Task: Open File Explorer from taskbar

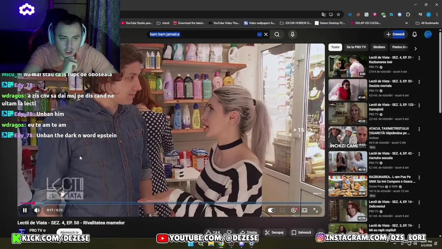Action: (211, 244)
